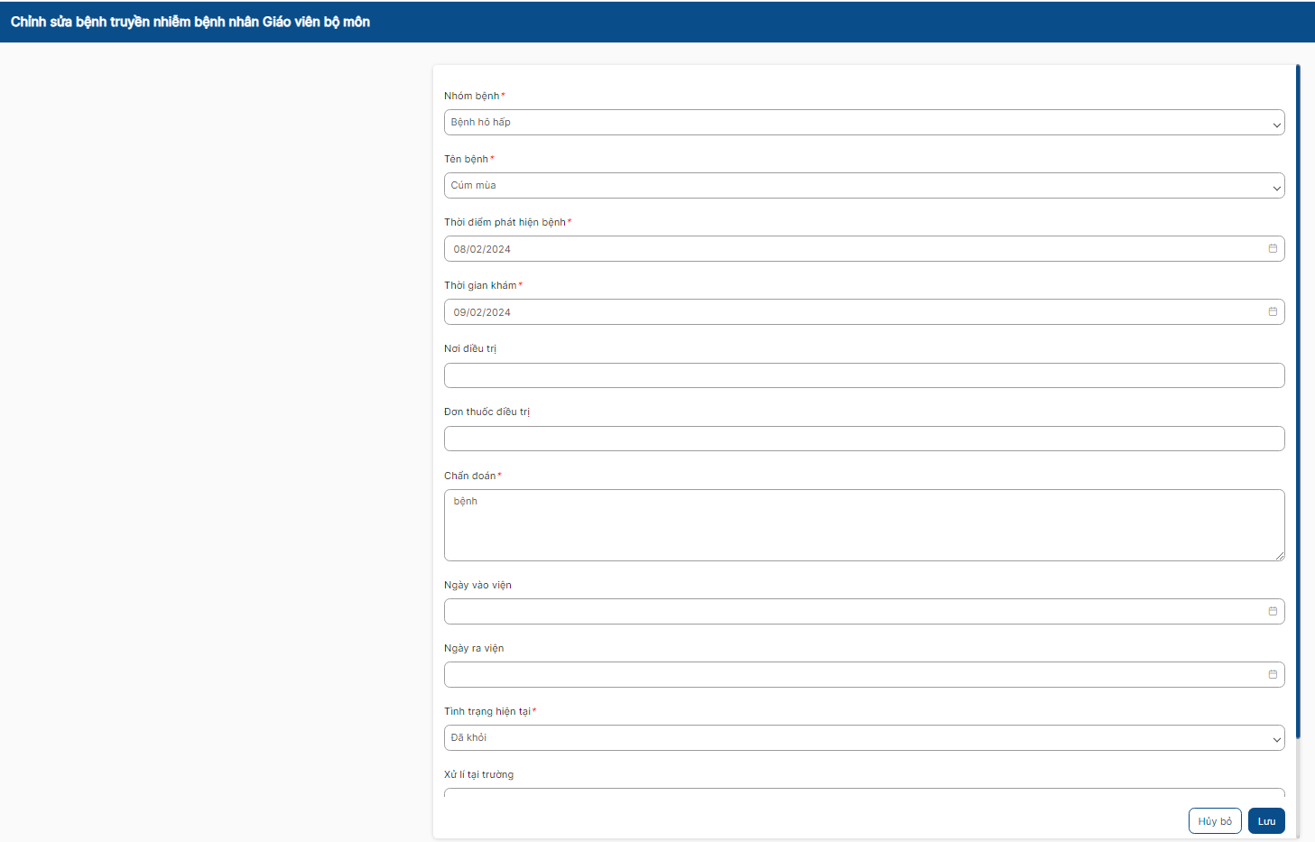Screen dimensions: 1315x842
Task: Click the Ngày ra viện label
Action: tap(474, 649)
